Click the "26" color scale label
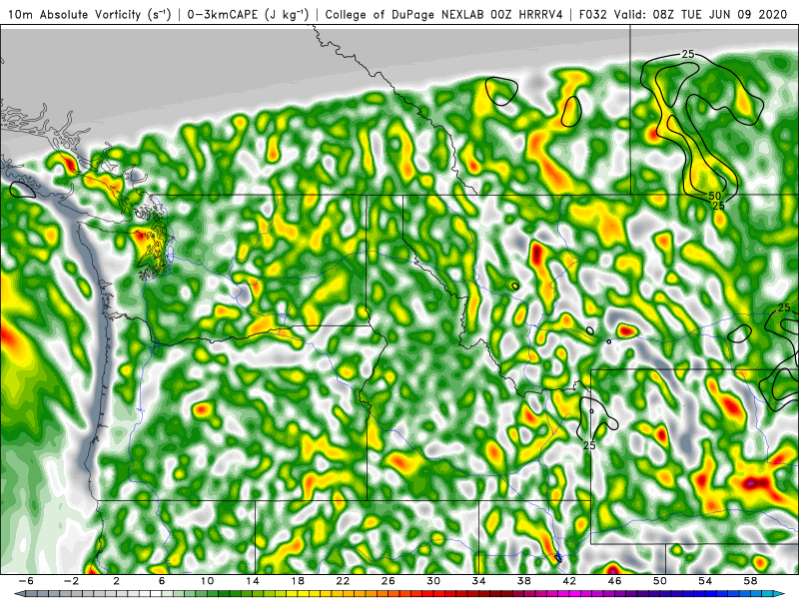 (389, 581)
